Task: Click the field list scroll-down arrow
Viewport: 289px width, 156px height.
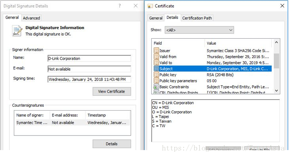Action: 276,90
